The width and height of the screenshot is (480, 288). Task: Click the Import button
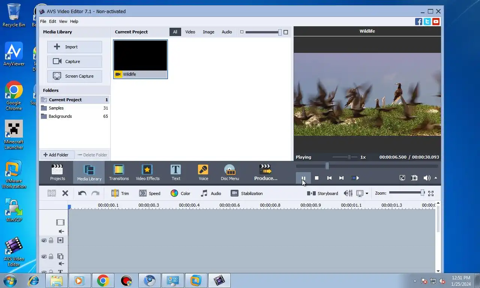point(75,47)
